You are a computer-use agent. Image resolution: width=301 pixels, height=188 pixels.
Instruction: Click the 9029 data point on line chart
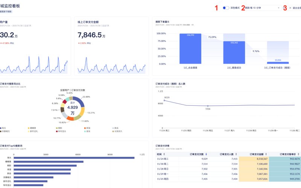(164, 100)
